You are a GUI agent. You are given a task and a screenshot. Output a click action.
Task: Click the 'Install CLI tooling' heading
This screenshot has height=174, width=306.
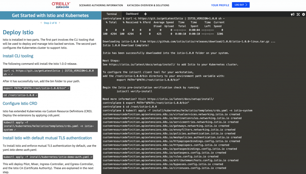(x=18, y=56)
